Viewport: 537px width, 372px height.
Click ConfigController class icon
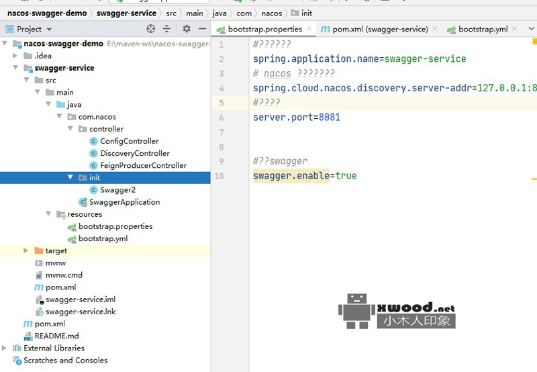point(93,141)
